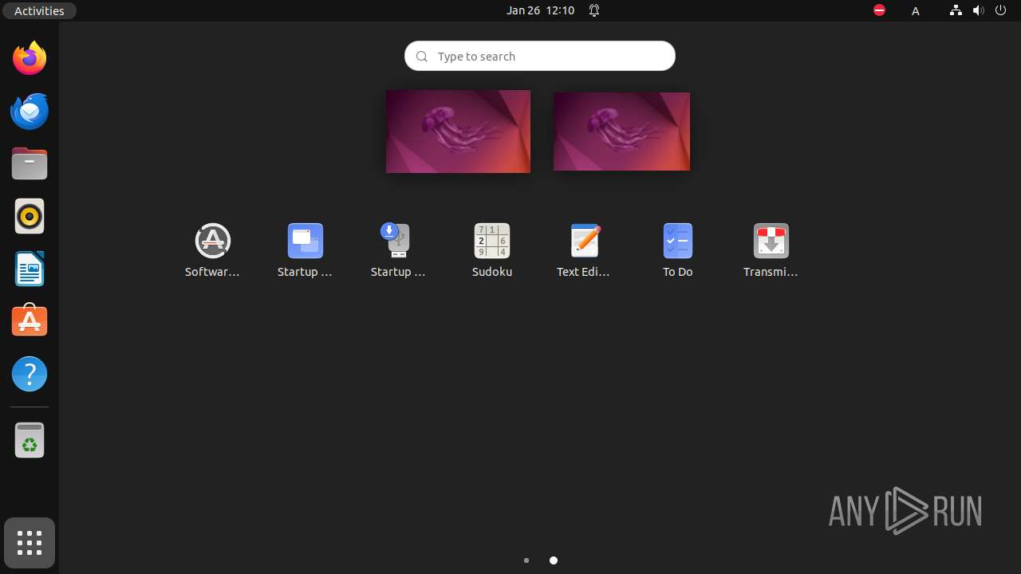Click the network connection icon
The height and width of the screenshot is (574, 1021).
pyautogui.click(x=956, y=10)
